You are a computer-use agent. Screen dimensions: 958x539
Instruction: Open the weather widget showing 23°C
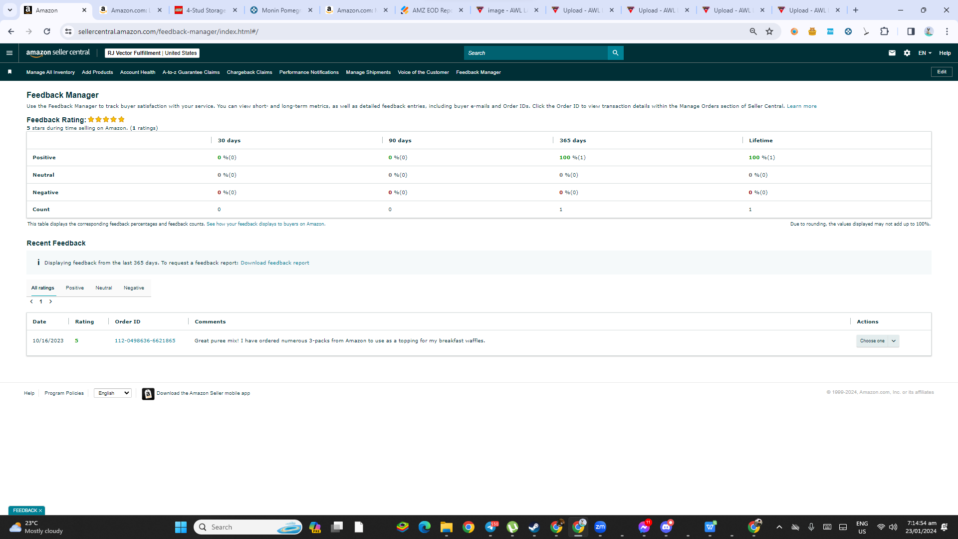pos(36,527)
